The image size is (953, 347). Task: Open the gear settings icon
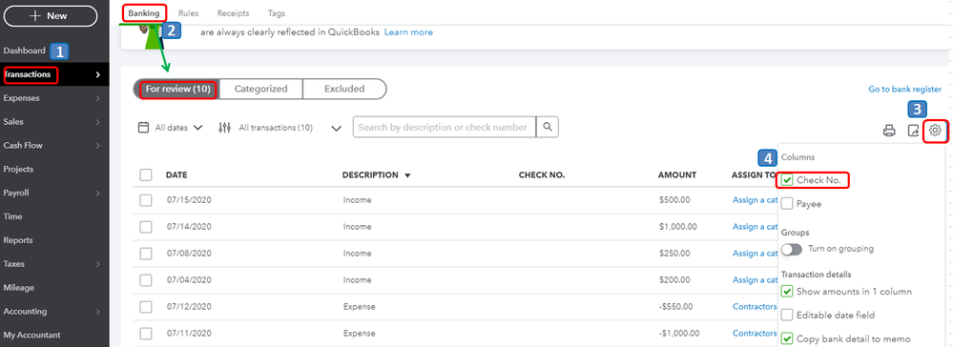[936, 130]
